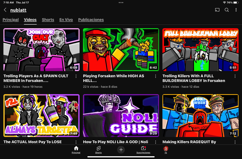Select the Videos channel tab

(x=30, y=20)
